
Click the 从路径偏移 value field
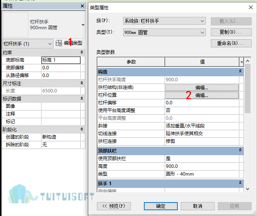(61, 75)
